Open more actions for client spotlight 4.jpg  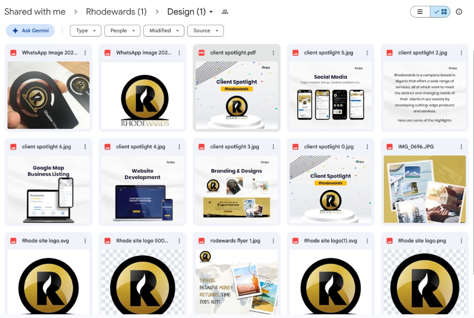tap(179, 147)
